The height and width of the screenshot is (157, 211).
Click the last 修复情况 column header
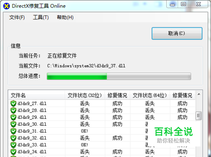coord(182,95)
